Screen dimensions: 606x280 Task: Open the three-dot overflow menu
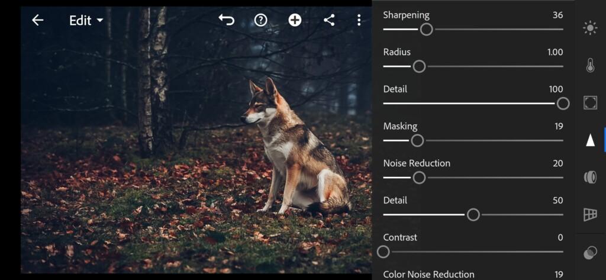click(x=359, y=20)
